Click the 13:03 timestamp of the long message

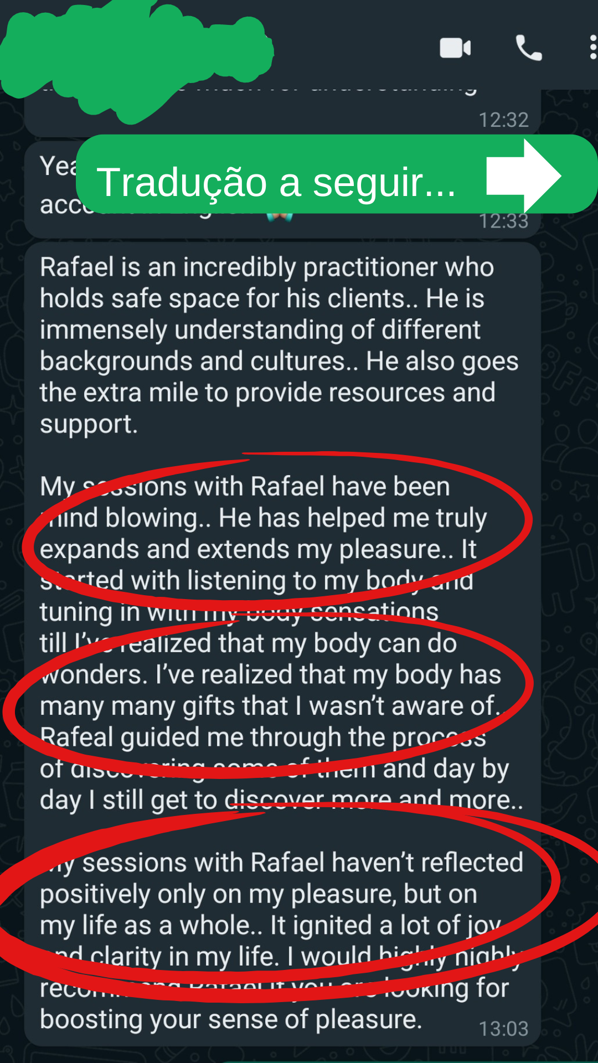click(503, 1029)
